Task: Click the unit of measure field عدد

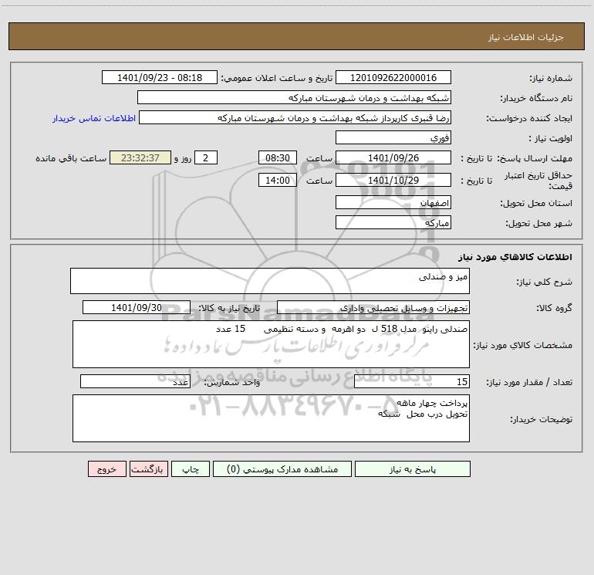Action: [135, 381]
